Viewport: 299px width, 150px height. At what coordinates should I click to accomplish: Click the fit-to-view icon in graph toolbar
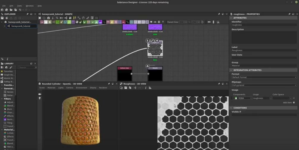40,18
